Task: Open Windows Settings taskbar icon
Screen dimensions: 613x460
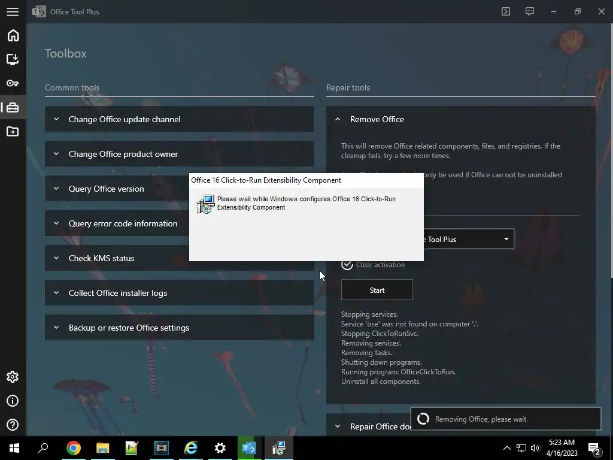Action: (x=220, y=448)
